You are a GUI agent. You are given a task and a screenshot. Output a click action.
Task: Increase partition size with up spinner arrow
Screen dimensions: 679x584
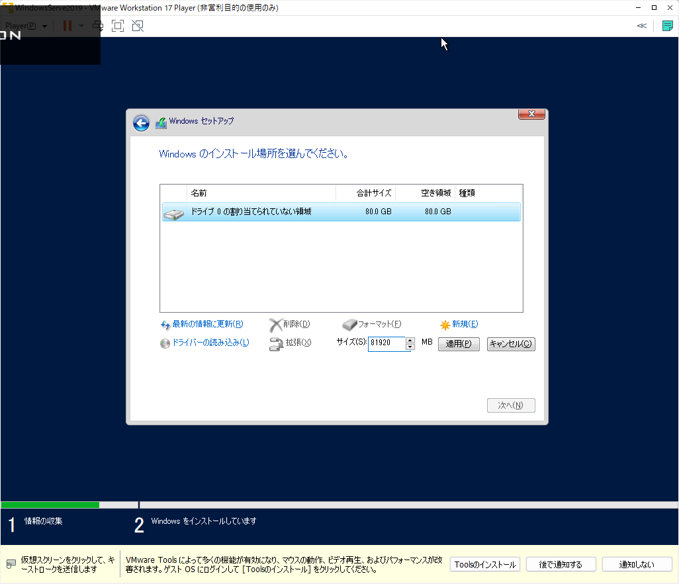410,340
